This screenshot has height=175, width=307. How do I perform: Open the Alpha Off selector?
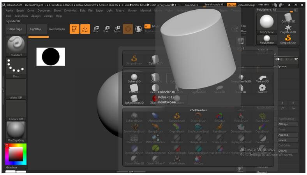click(x=16, y=89)
